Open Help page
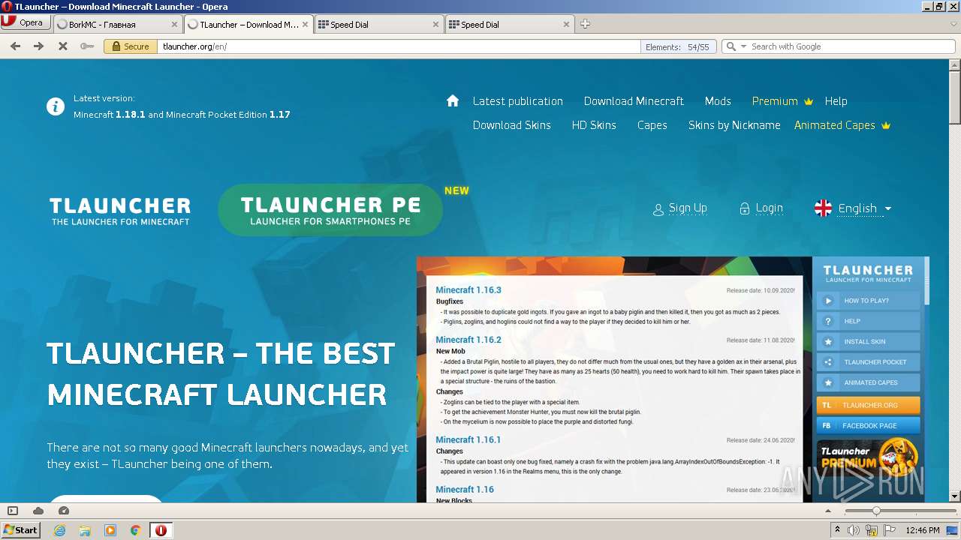This screenshot has height=540, width=961. point(836,101)
